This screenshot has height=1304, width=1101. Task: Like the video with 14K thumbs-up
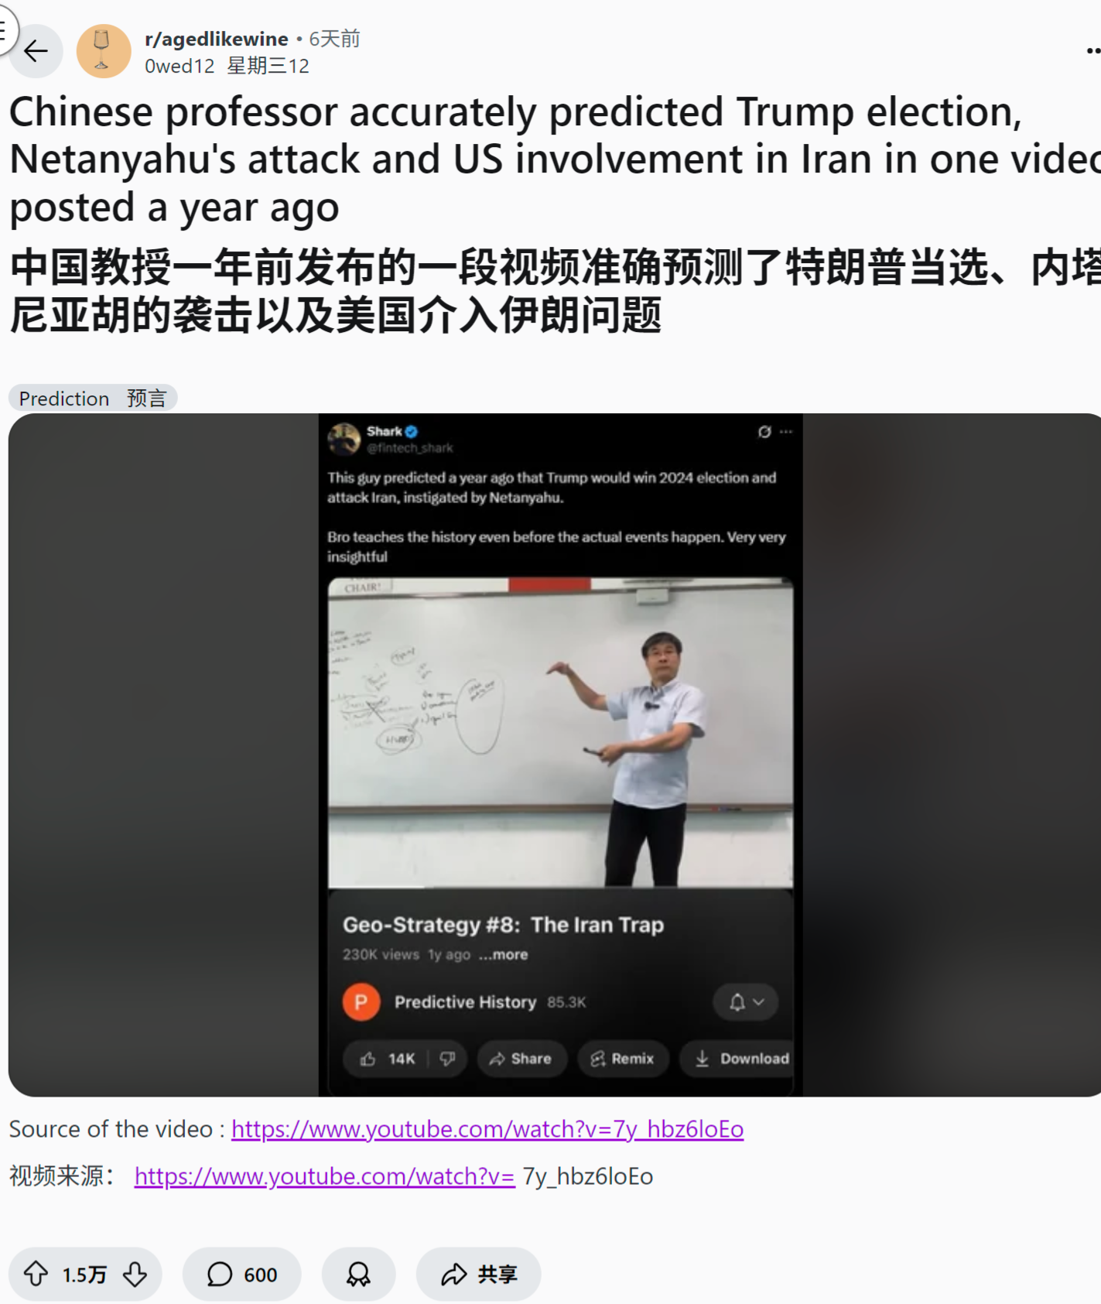[388, 1059]
